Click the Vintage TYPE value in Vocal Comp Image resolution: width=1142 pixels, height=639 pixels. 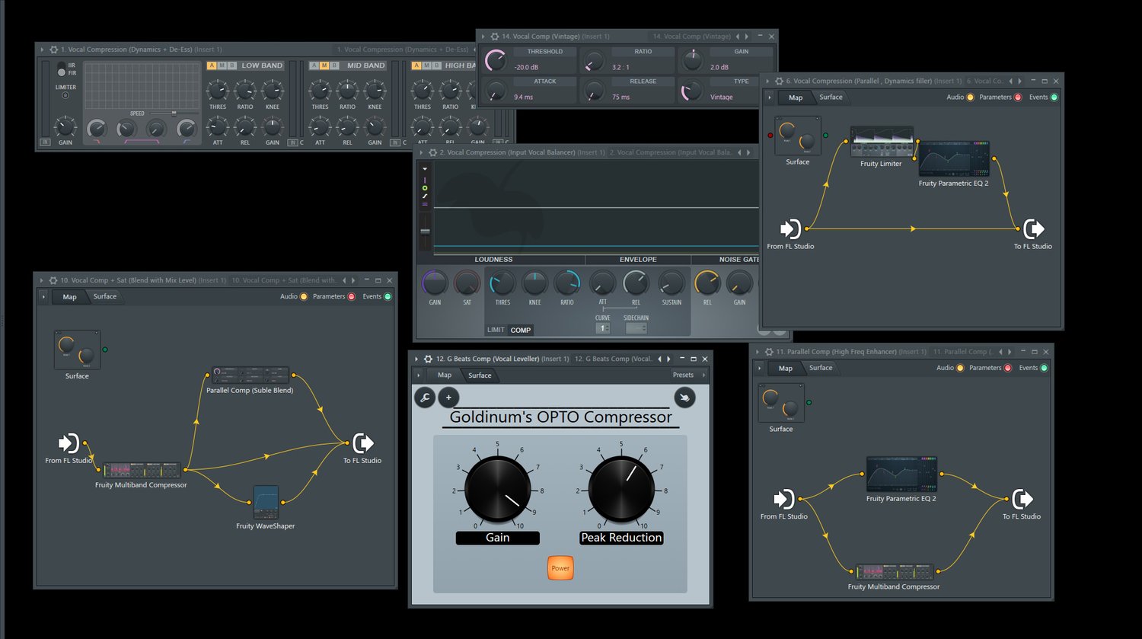point(722,97)
